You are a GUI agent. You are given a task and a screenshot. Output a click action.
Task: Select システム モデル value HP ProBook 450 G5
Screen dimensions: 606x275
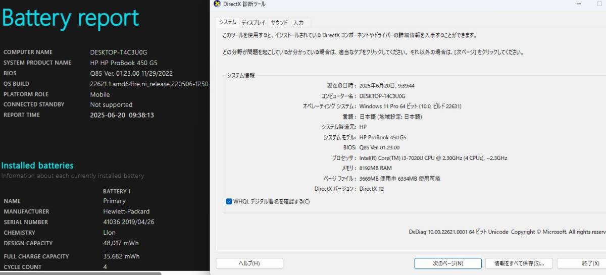pyautogui.click(x=383, y=137)
